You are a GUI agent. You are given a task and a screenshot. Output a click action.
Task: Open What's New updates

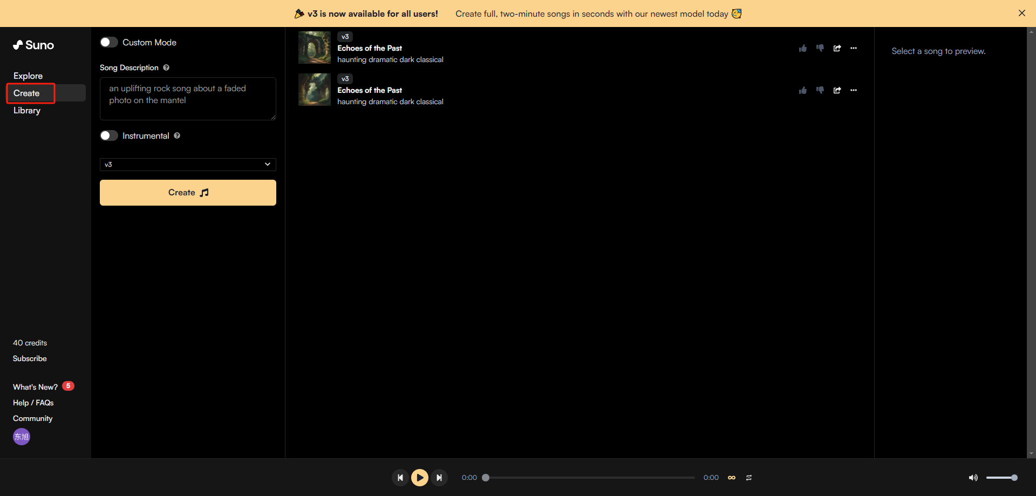click(35, 387)
